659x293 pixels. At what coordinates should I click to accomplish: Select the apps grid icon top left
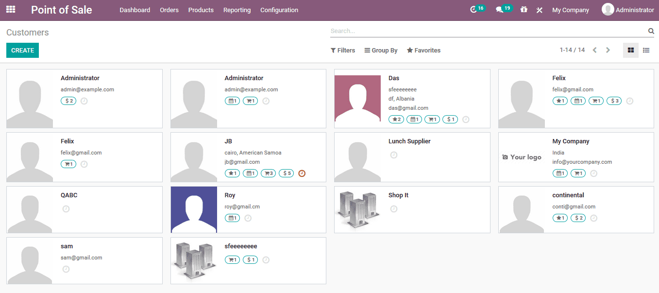coord(10,9)
